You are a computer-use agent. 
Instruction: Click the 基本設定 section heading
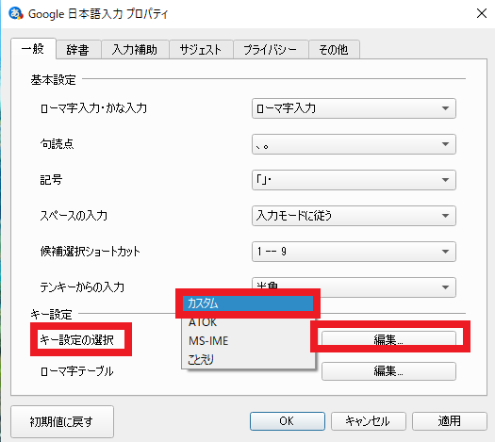point(53,80)
